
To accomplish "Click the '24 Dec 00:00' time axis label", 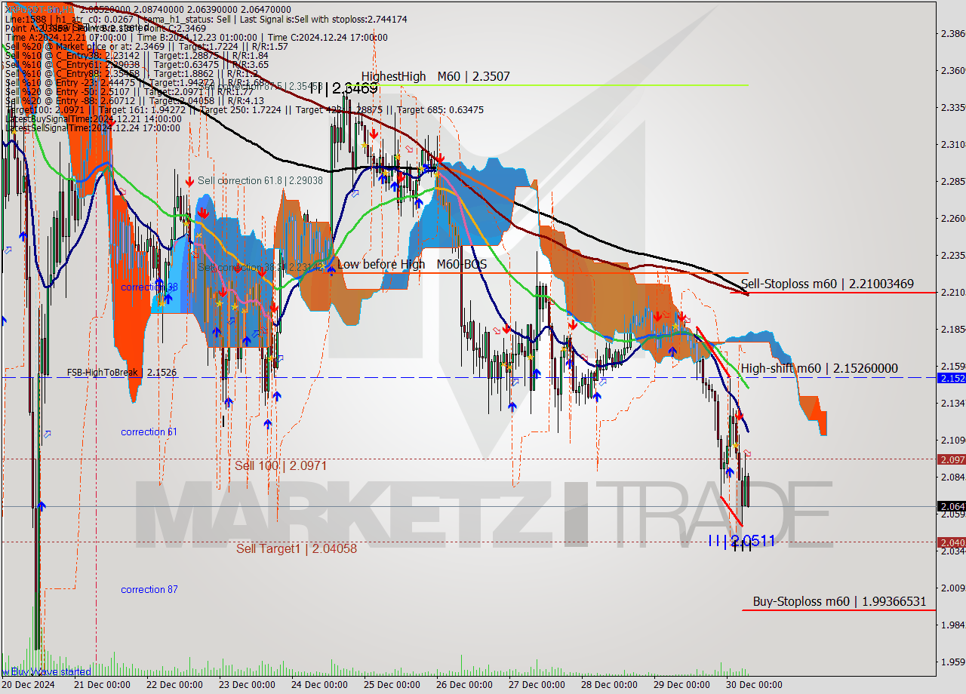I will tap(319, 685).
